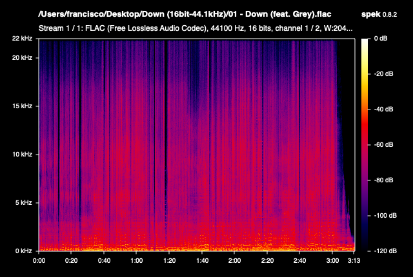The image size is (413, 277).
Task: Click the -20 dB scale label
Action: 383,74
